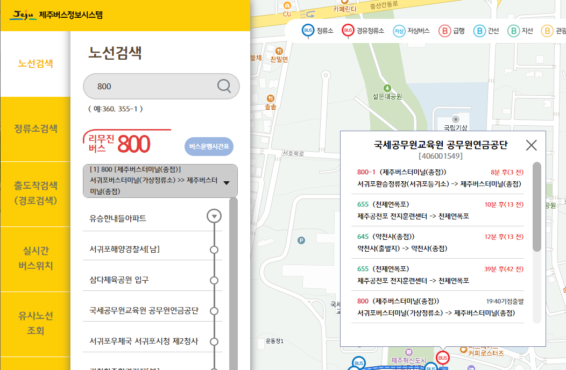Click the 국세공무원교육원 공무원연금공단 stop name in list
The height and width of the screenshot is (370, 566).
click(144, 310)
